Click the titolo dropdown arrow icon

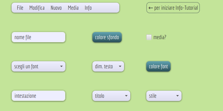tap(126, 96)
